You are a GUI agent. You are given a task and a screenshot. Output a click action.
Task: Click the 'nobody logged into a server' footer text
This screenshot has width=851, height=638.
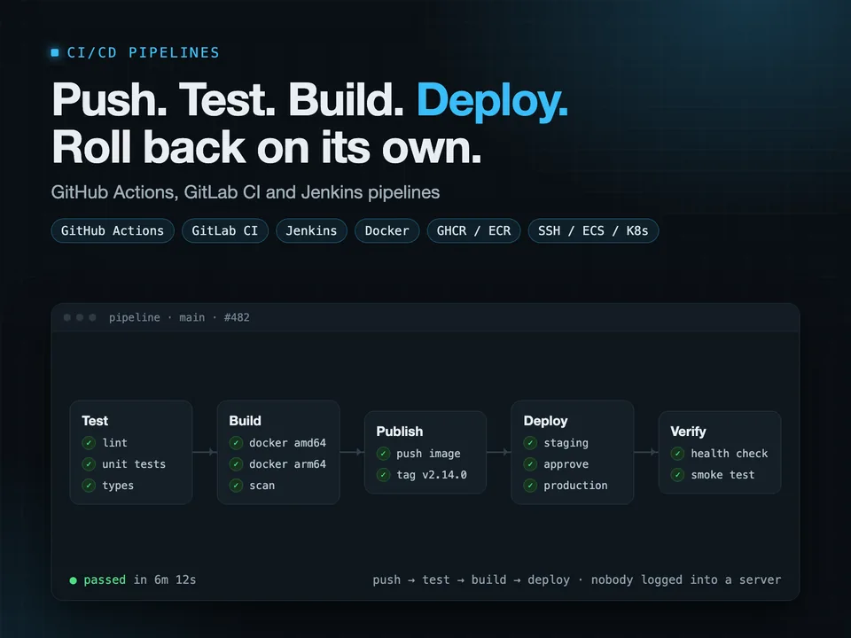coord(686,580)
